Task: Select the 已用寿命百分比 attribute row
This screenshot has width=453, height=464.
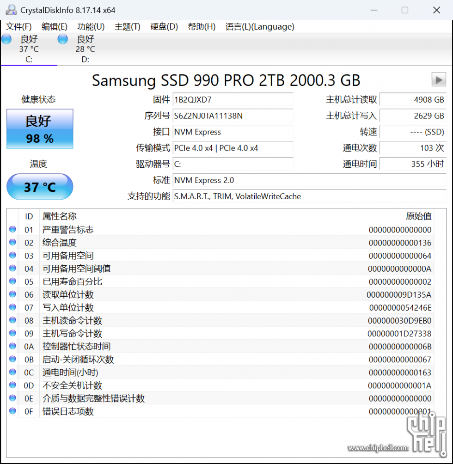Action: click(x=220, y=281)
